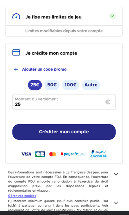Expand the Montant minimum garanti footnote
The width and height of the screenshot is (129, 215).
116,203
